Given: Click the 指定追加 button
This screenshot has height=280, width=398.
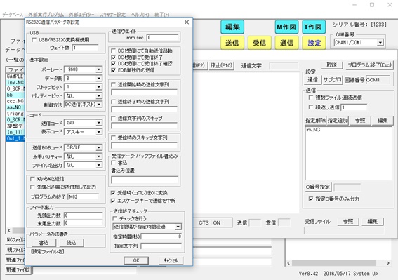Looking at the screenshot, I should tap(338, 120).
